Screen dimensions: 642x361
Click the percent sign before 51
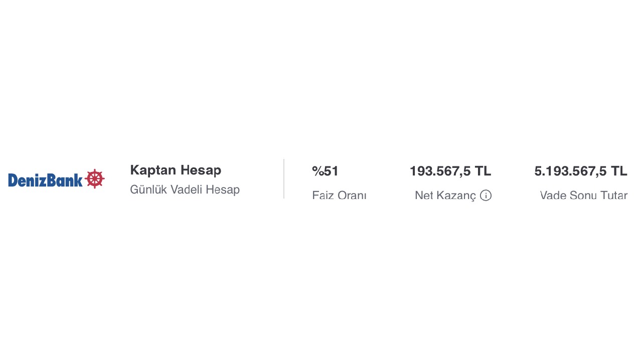click(x=317, y=171)
